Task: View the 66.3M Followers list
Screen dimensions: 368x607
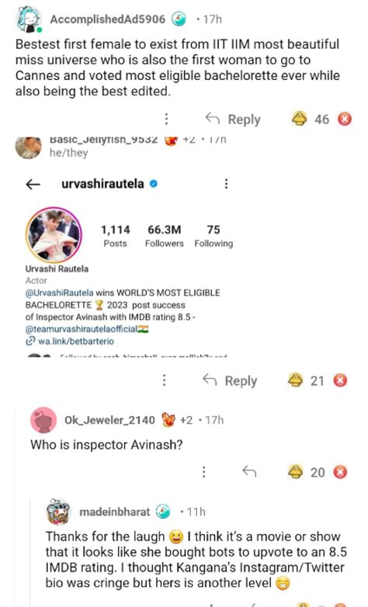Action: (165, 236)
